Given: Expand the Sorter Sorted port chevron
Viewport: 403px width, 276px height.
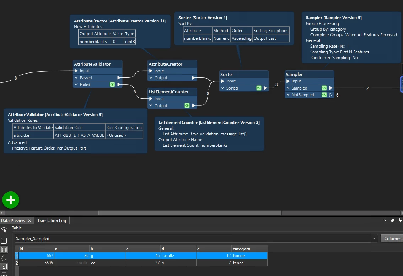Looking at the screenshot, I should coord(223,88).
